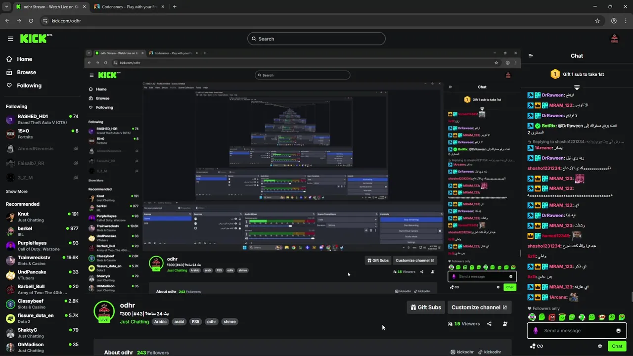Open the Instagram kickodhr link
This screenshot has height=356, width=633.
[x=462, y=352]
